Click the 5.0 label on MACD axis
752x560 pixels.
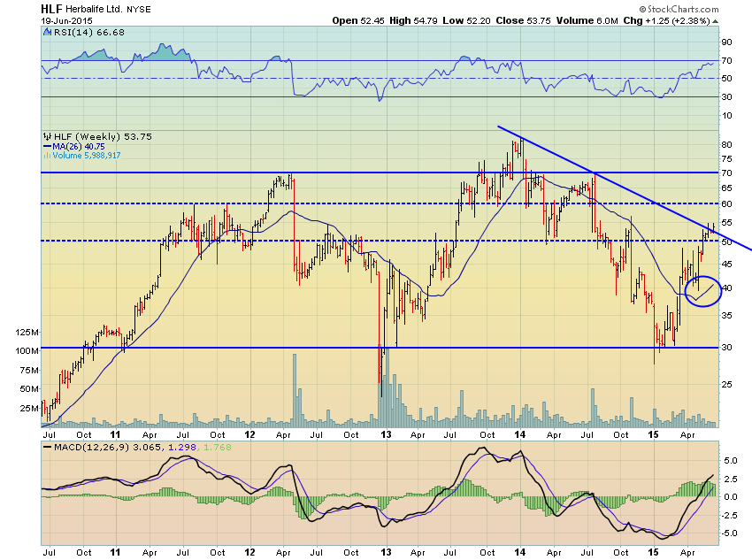[731, 461]
